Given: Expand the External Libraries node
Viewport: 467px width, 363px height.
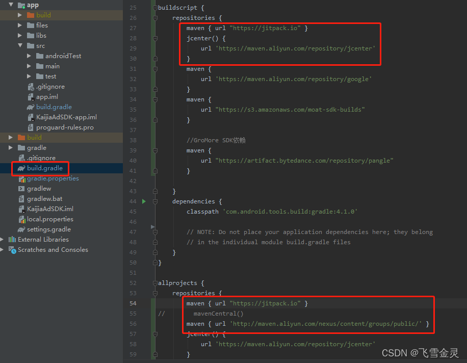Looking at the screenshot, I should (x=2, y=239).
